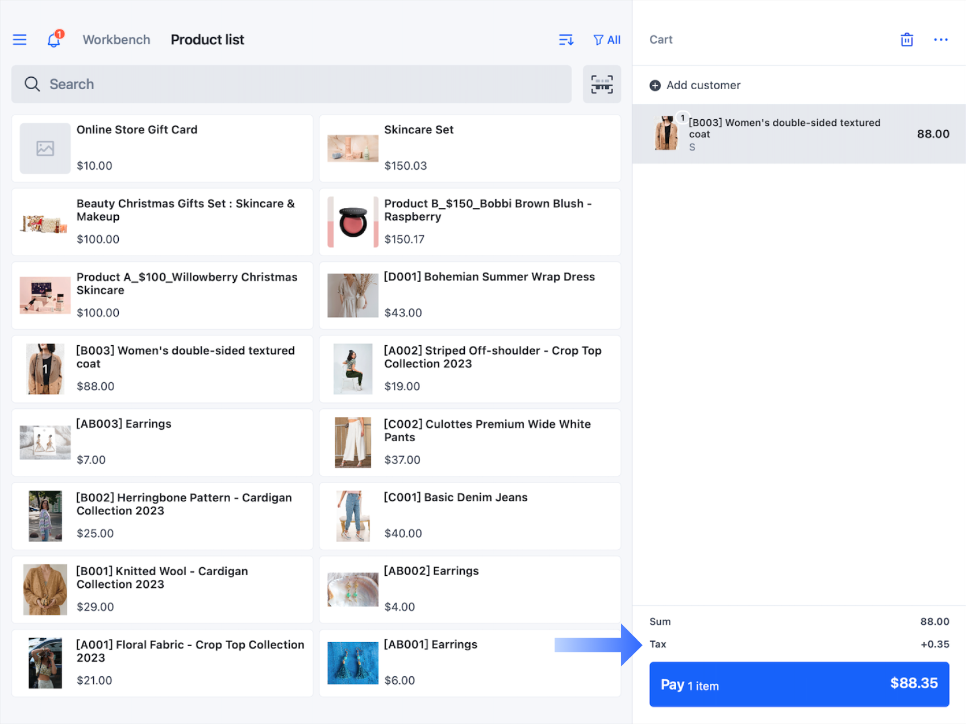Click AB001 Earrings thumbnail

pyautogui.click(x=353, y=663)
